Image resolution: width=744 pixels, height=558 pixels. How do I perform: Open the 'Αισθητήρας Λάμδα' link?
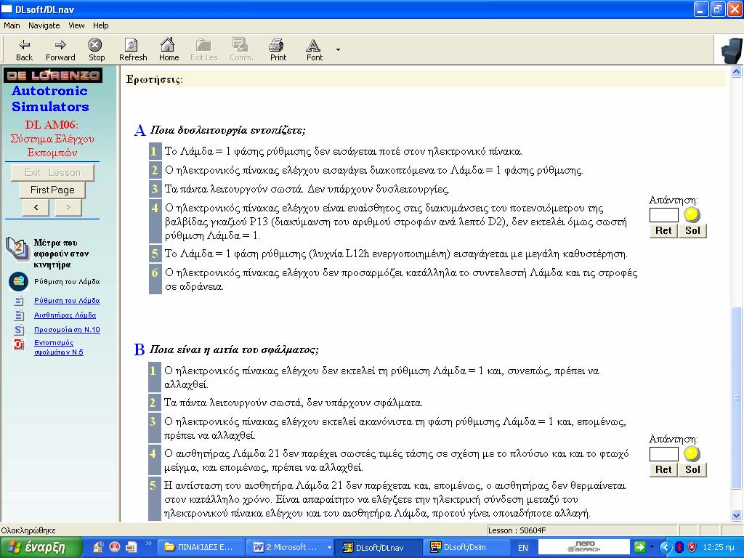[x=65, y=315]
